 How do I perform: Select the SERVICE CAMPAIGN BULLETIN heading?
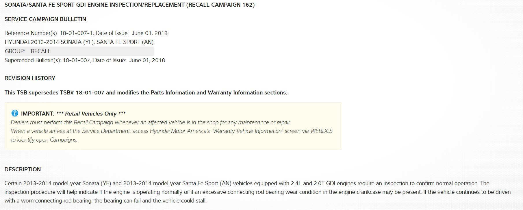[45, 19]
